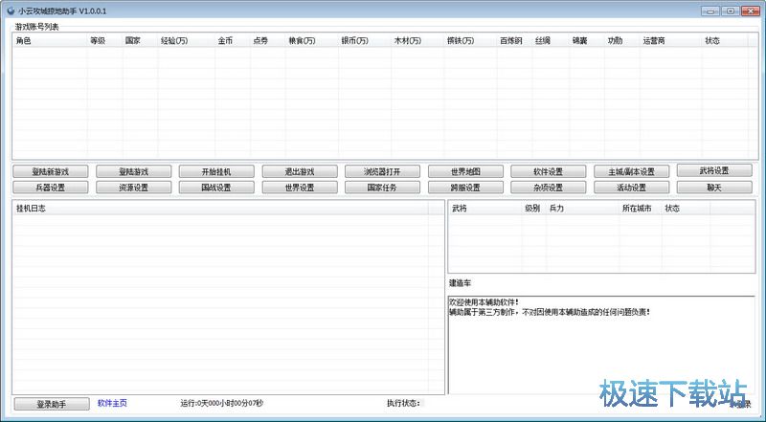Screen dimensions: 766x422
Task: Click the 所在城市 column header in generals list
Action: tap(637, 208)
